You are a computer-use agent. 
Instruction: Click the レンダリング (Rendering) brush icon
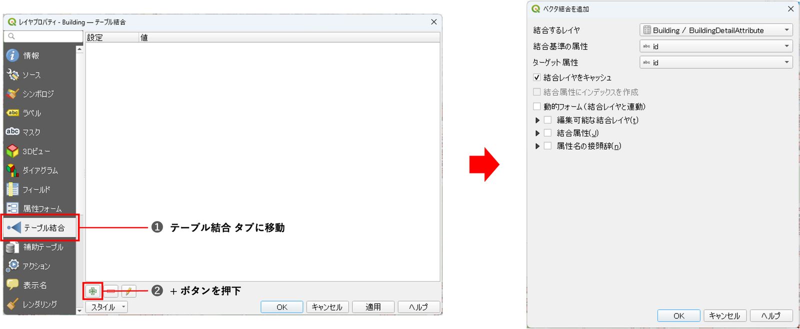coord(12,304)
